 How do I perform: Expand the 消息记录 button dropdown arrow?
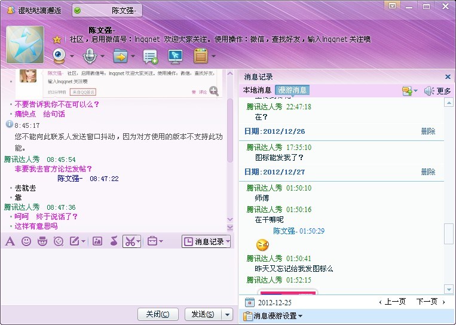coord(228,241)
